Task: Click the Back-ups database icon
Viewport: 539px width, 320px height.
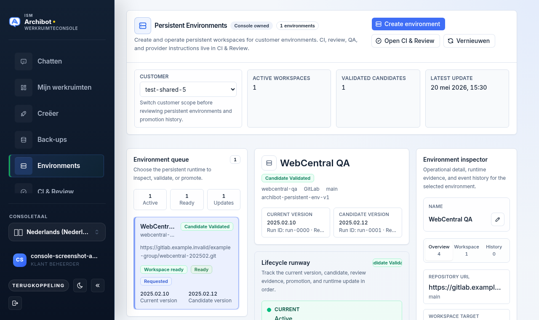Action: pos(24,140)
